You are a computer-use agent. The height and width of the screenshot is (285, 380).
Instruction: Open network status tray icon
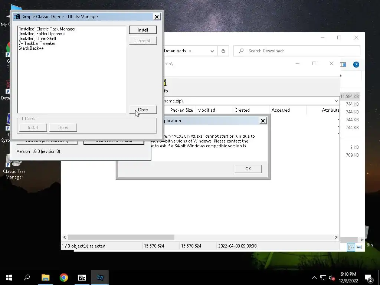click(x=323, y=278)
